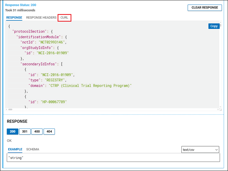This screenshot has height=171, width=228.
Task: Click the "REGISTRY" type value
Action: click(55, 80)
